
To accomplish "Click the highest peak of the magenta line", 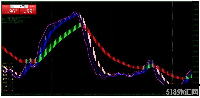I will point(75,12).
